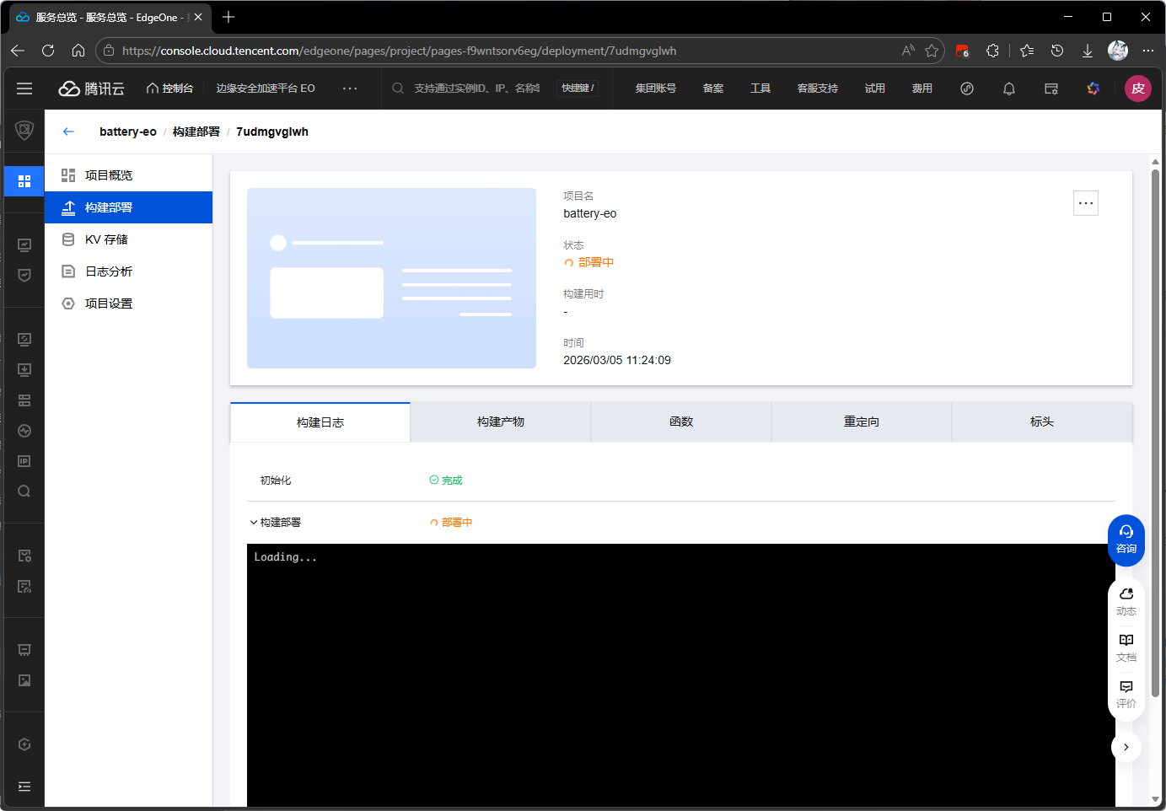1166x811 pixels.
Task: Select 项目概览 in the sidebar
Action: (x=128, y=175)
